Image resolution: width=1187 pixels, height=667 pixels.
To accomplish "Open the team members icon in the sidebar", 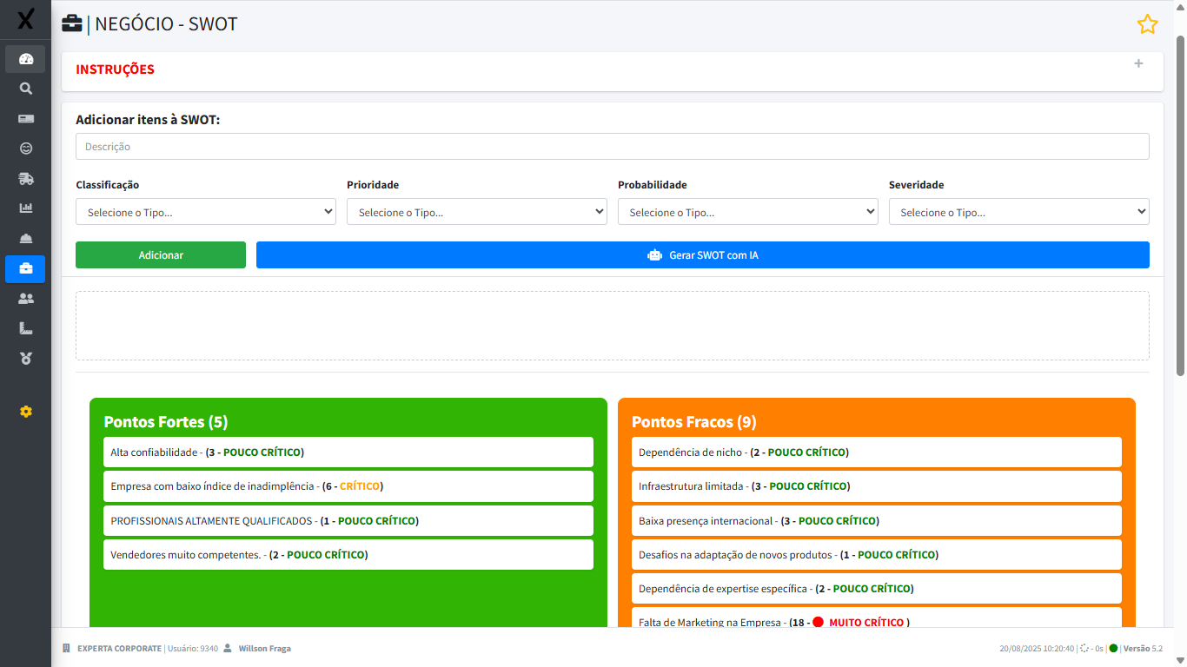I will (24, 297).
